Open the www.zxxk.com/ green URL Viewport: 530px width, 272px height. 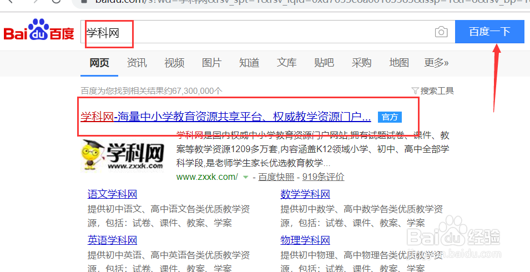207,177
